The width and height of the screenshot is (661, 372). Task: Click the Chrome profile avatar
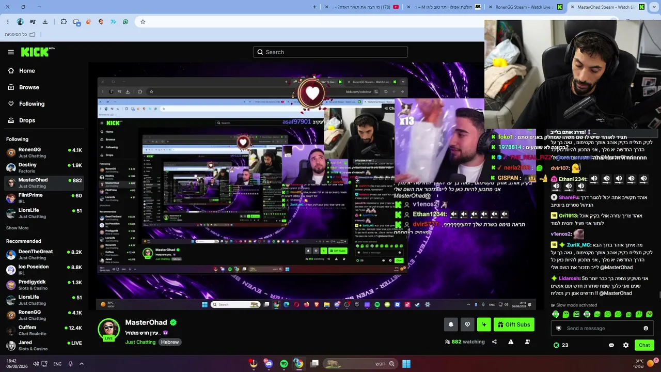point(20,22)
